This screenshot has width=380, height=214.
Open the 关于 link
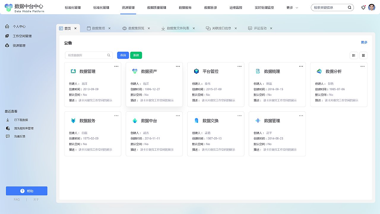[x=36, y=200]
